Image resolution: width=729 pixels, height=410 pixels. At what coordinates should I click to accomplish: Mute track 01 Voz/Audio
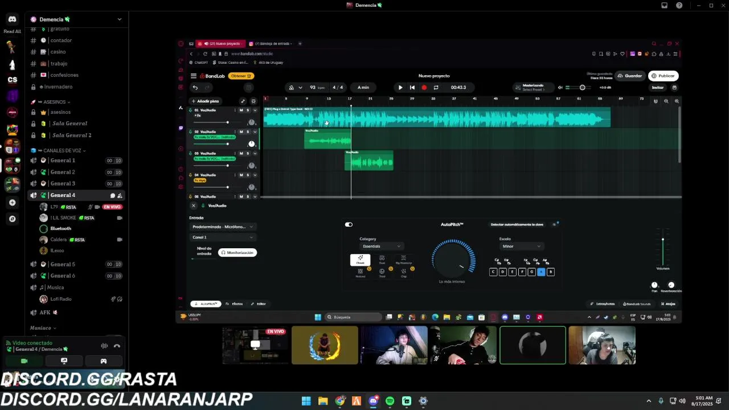(x=241, y=110)
